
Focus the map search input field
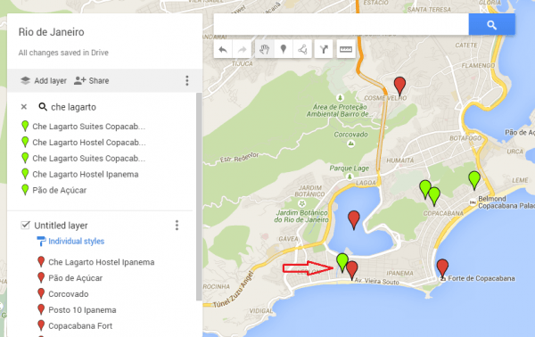click(341, 25)
